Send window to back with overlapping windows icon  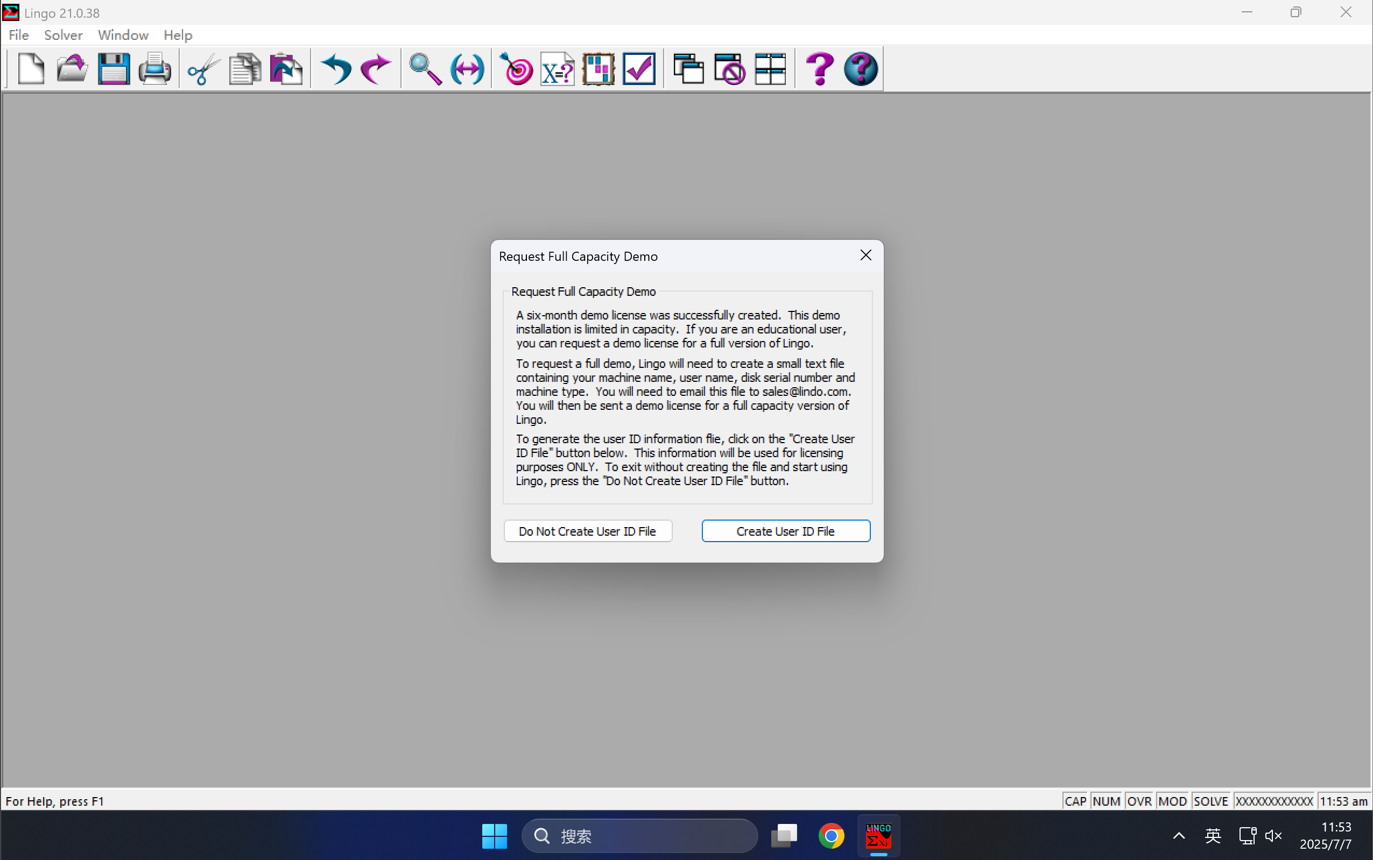(688, 69)
